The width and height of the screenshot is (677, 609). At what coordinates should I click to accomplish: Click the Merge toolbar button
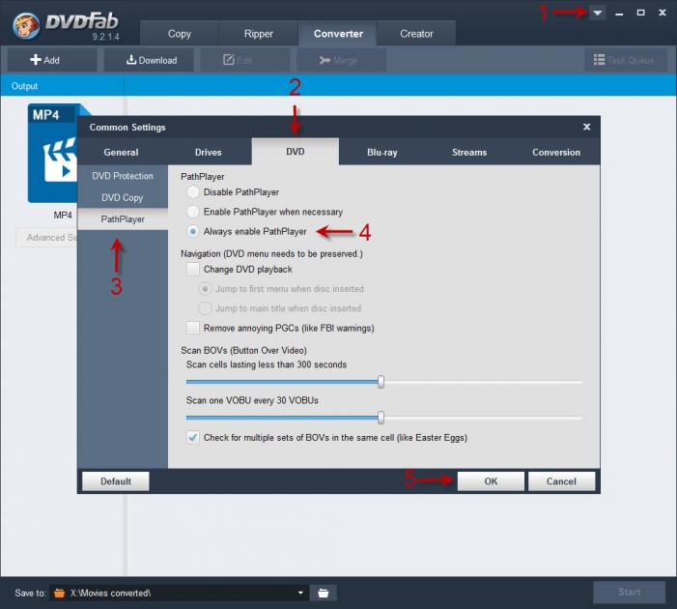[342, 60]
